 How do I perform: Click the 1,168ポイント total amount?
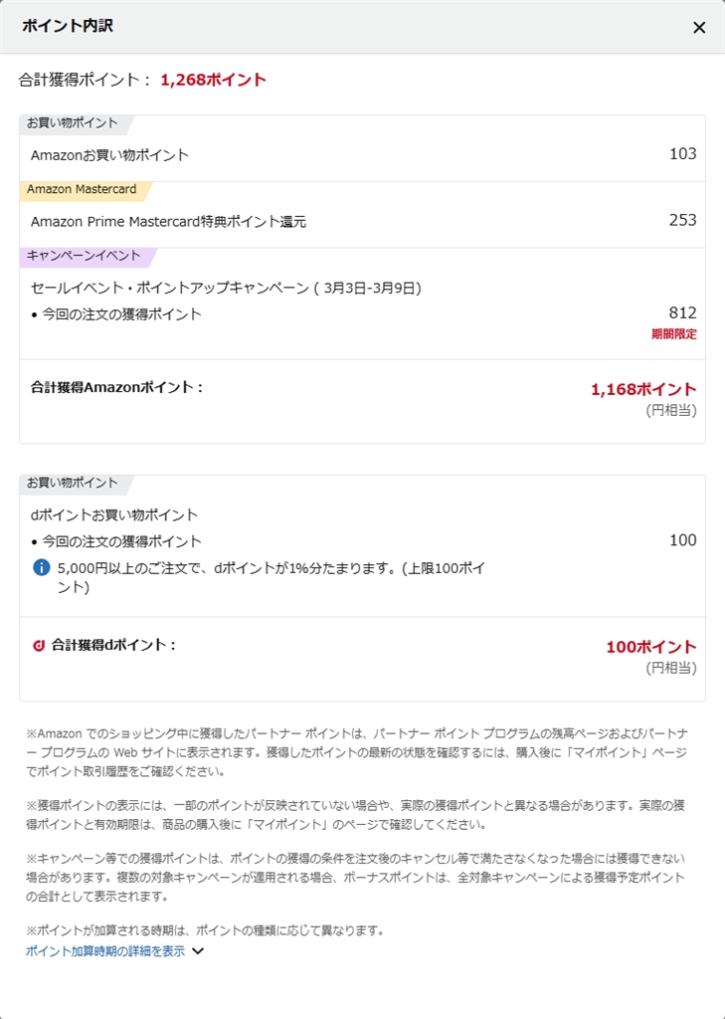pos(643,389)
